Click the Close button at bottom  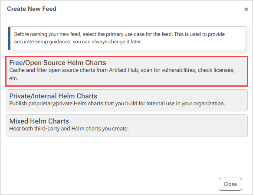pos(230,184)
